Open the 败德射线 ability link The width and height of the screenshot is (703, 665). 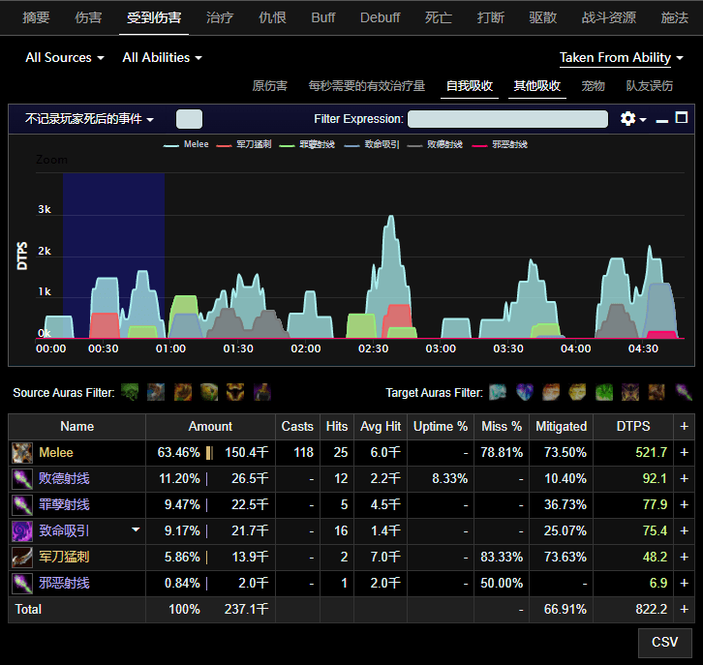64,478
